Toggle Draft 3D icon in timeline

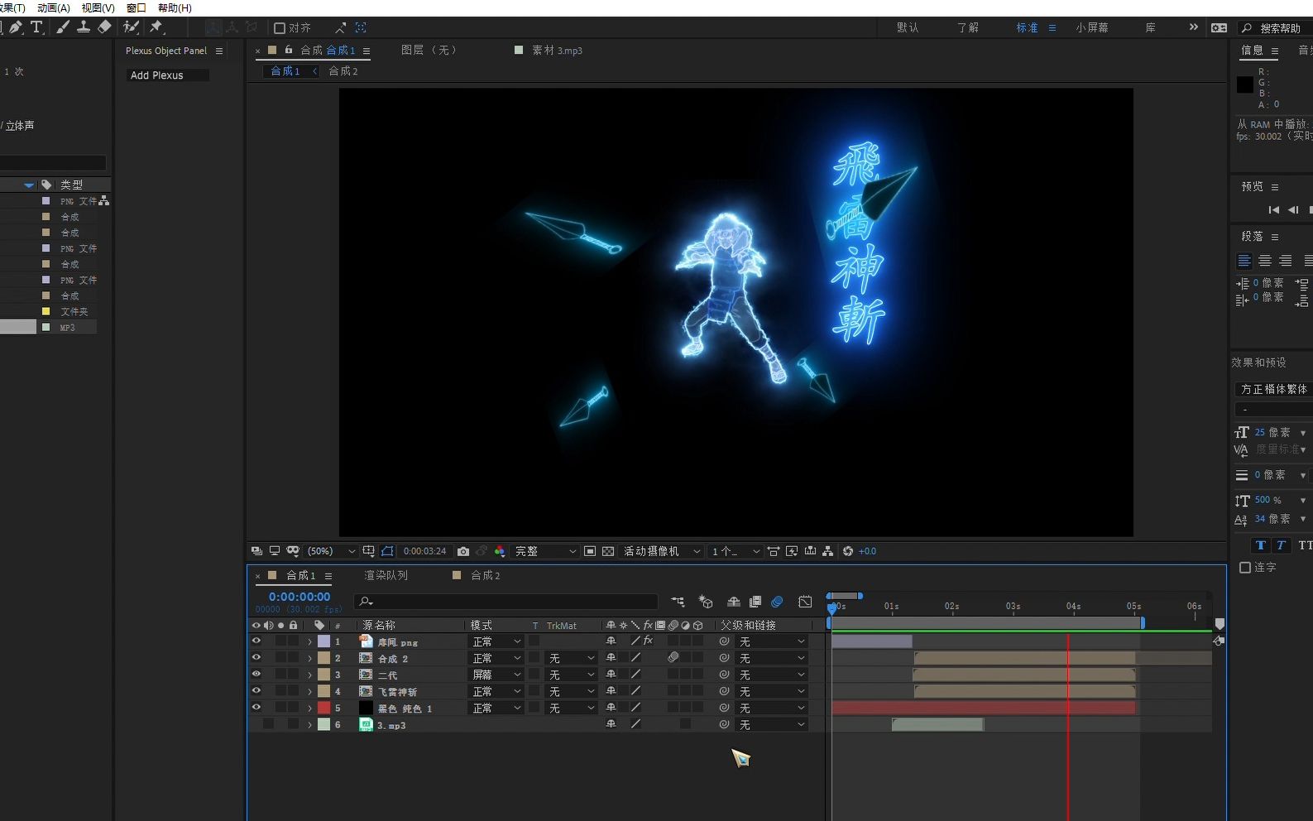tap(706, 602)
